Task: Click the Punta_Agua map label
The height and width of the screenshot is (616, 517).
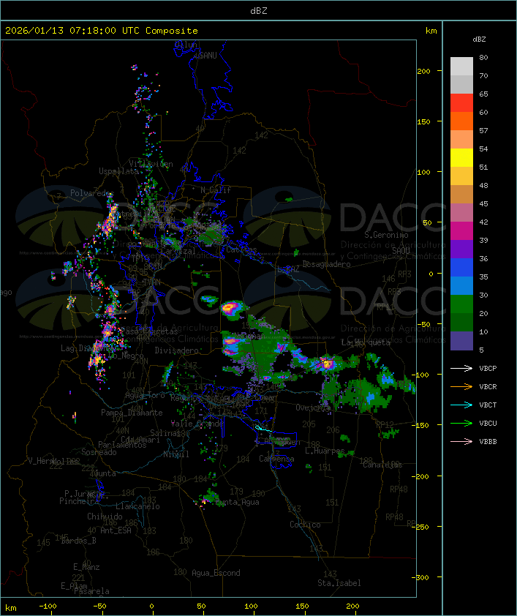Action: pyautogui.click(x=238, y=502)
